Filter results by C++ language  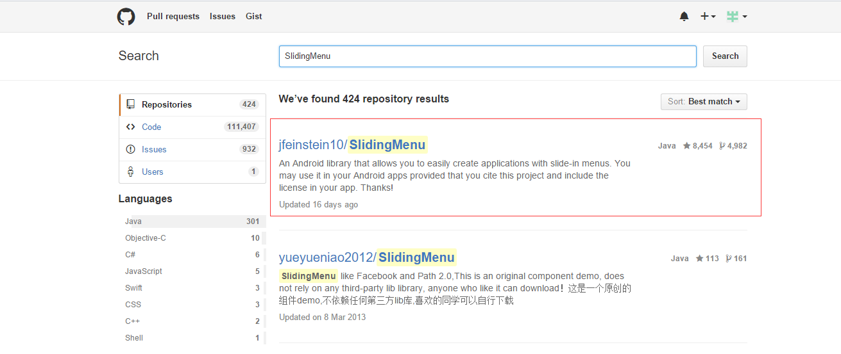point(192,321)
